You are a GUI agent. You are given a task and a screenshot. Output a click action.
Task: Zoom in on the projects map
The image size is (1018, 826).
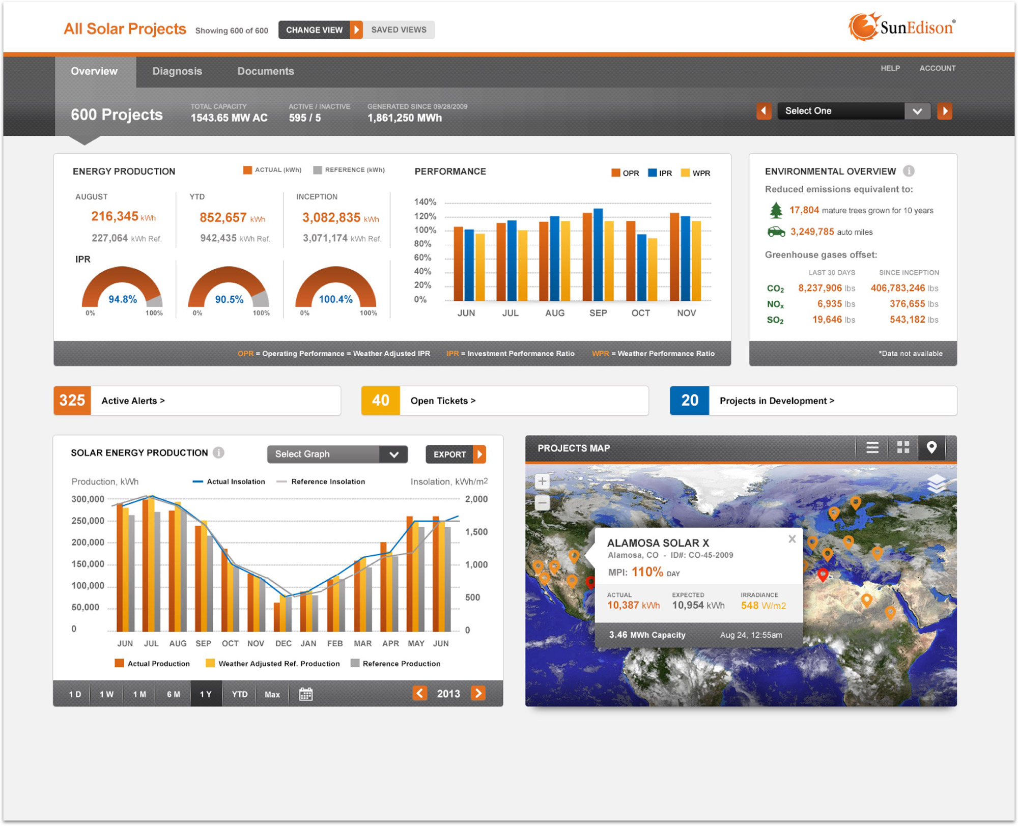click(543, 481)
